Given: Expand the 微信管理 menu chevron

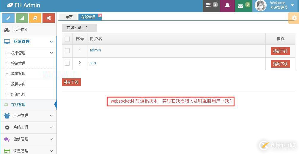Looking at the screenshot, I should (x=51, y=139).
